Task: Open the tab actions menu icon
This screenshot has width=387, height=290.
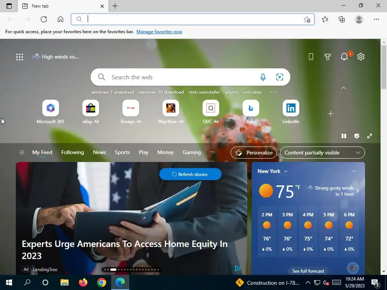Action: [9, 6]
